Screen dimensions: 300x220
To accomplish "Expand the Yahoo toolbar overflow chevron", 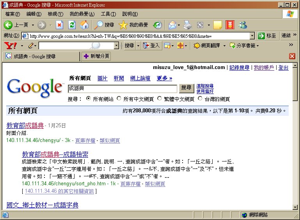I will pyautogui.click(x=291, y=44).
